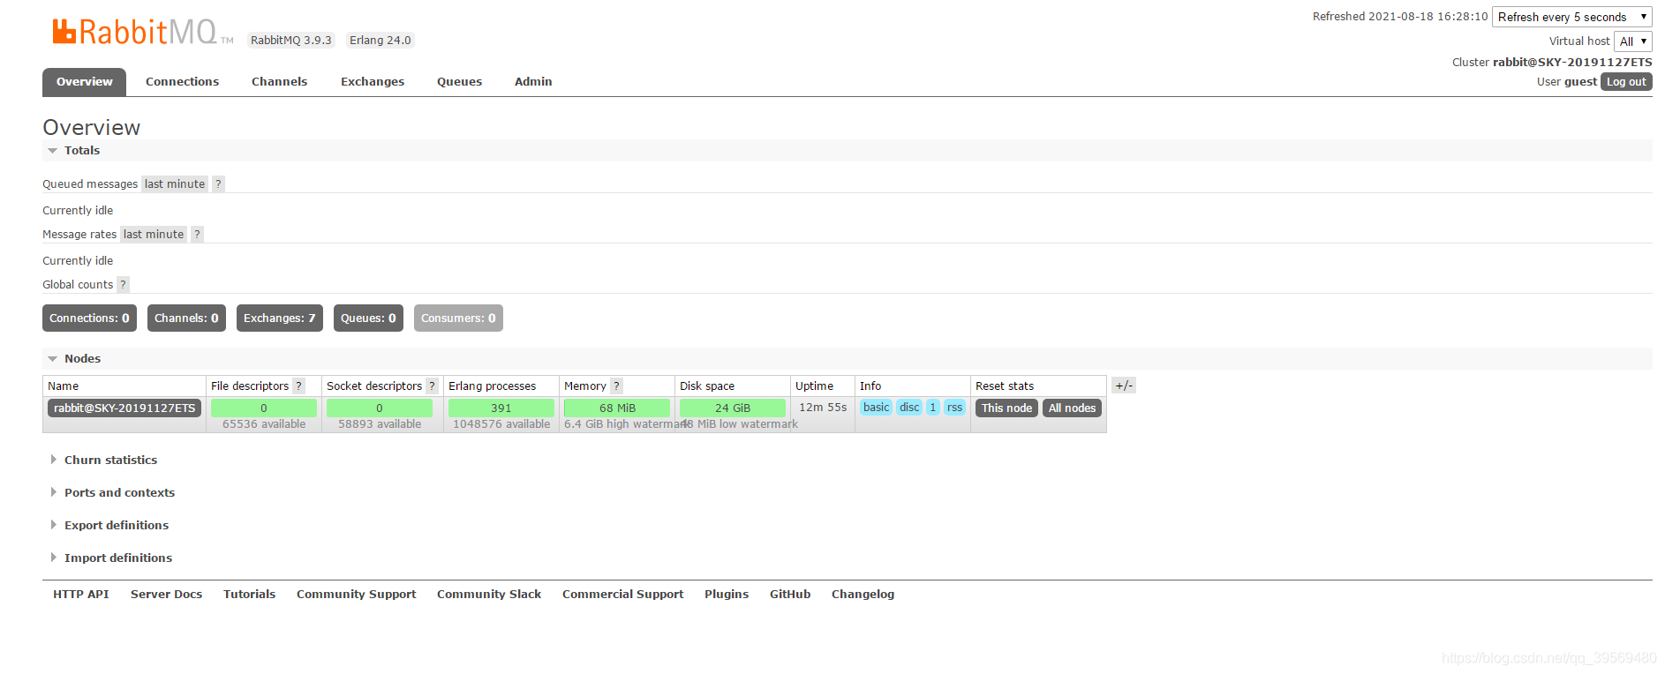
Task: Click the RabbitMQ 3.9.3 version label
Action: 291,40
